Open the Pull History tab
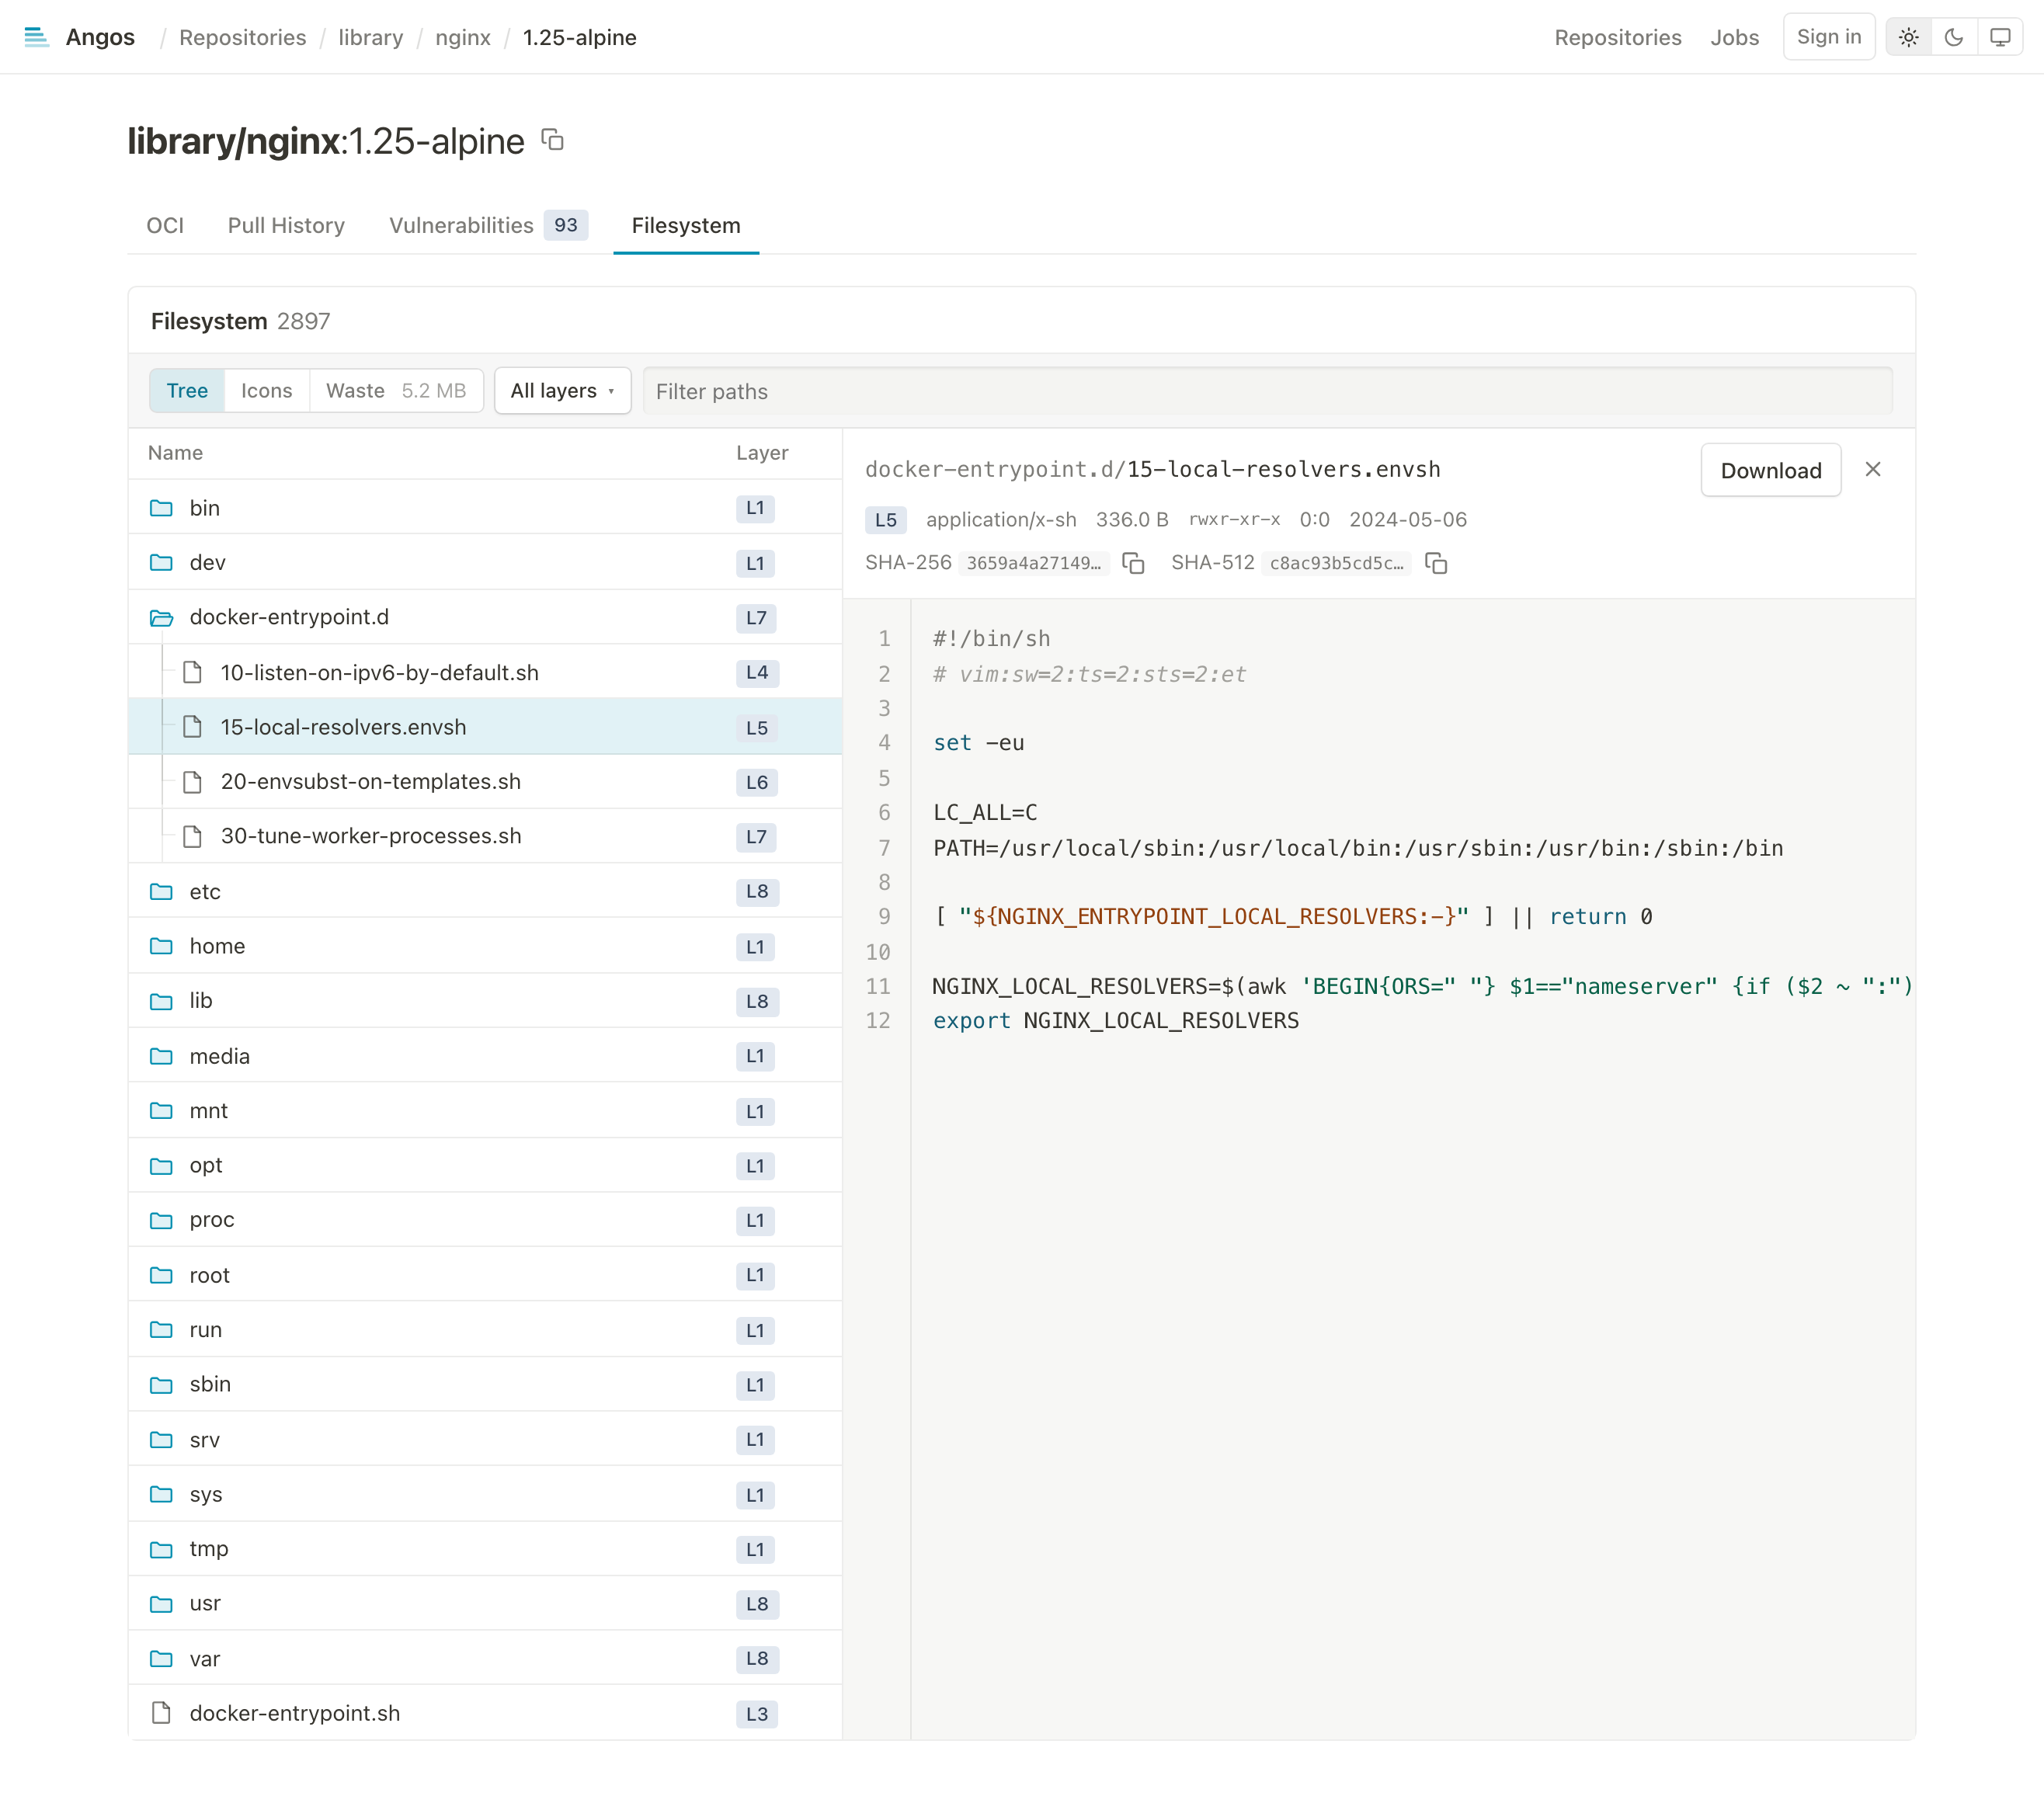This screenshot has width=2044, height=1803. [x=286, y=225]
